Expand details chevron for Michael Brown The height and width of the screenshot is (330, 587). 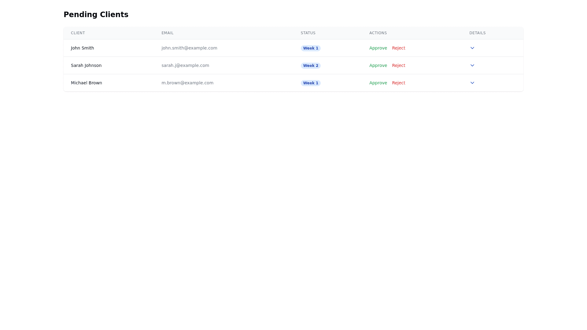pos(472,83)
